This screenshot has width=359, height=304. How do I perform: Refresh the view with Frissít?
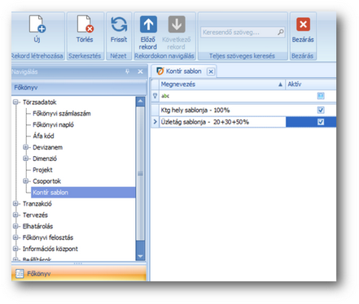[x=119, y=29]
